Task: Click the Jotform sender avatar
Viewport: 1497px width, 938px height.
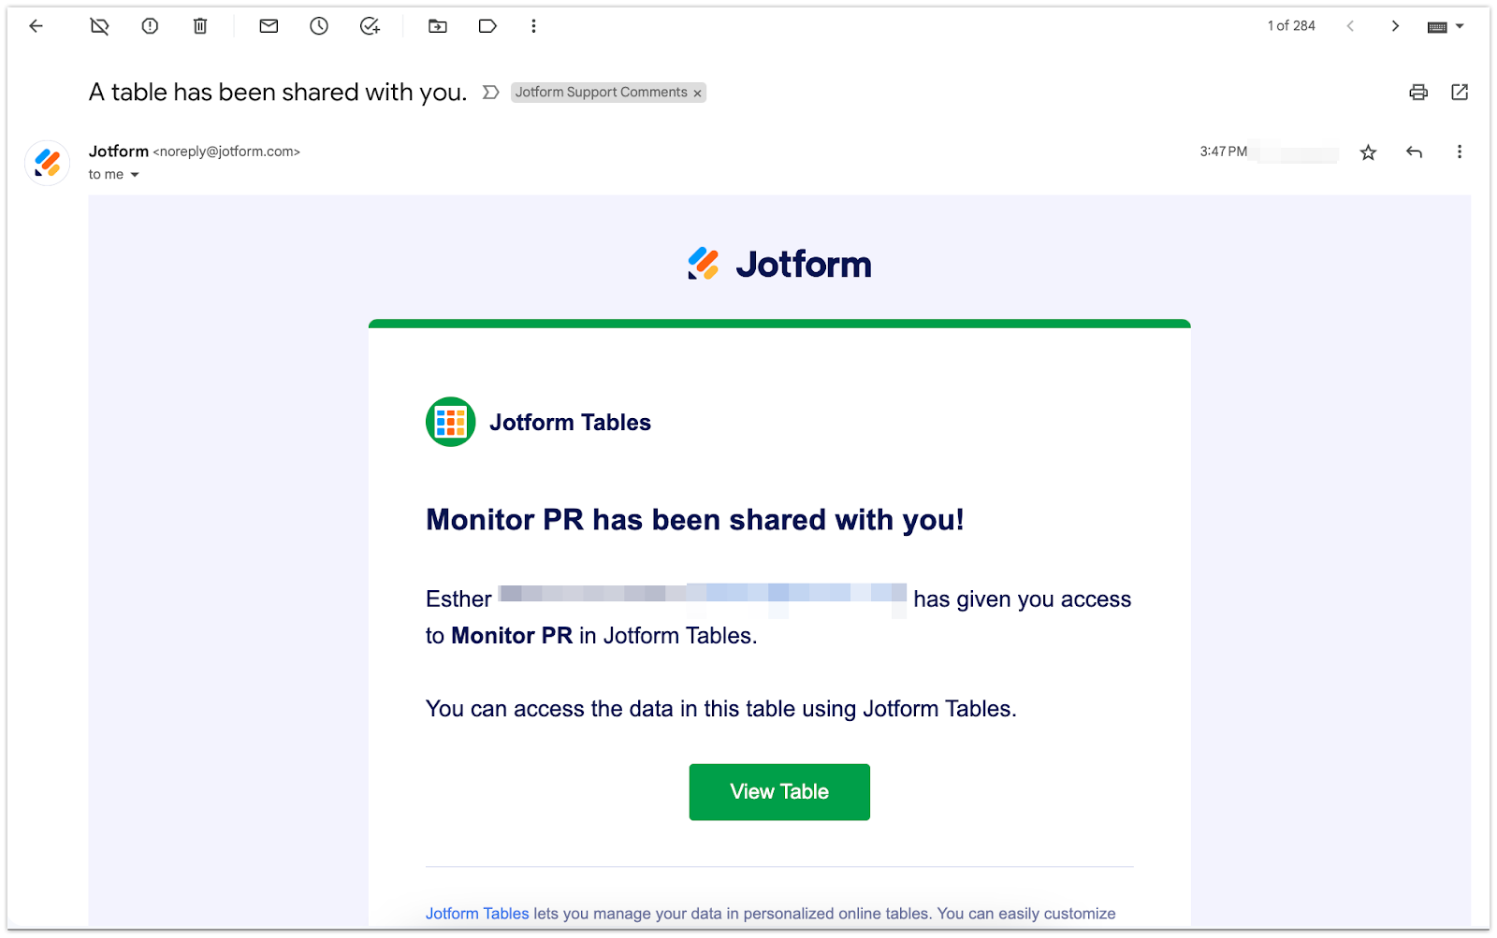Action: tap(47, 163)
